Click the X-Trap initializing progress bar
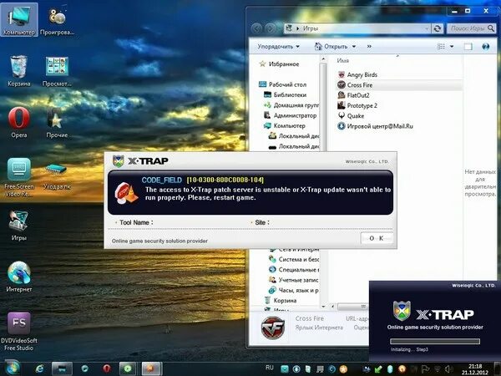501x376 pixels. (x=435, y=342)
